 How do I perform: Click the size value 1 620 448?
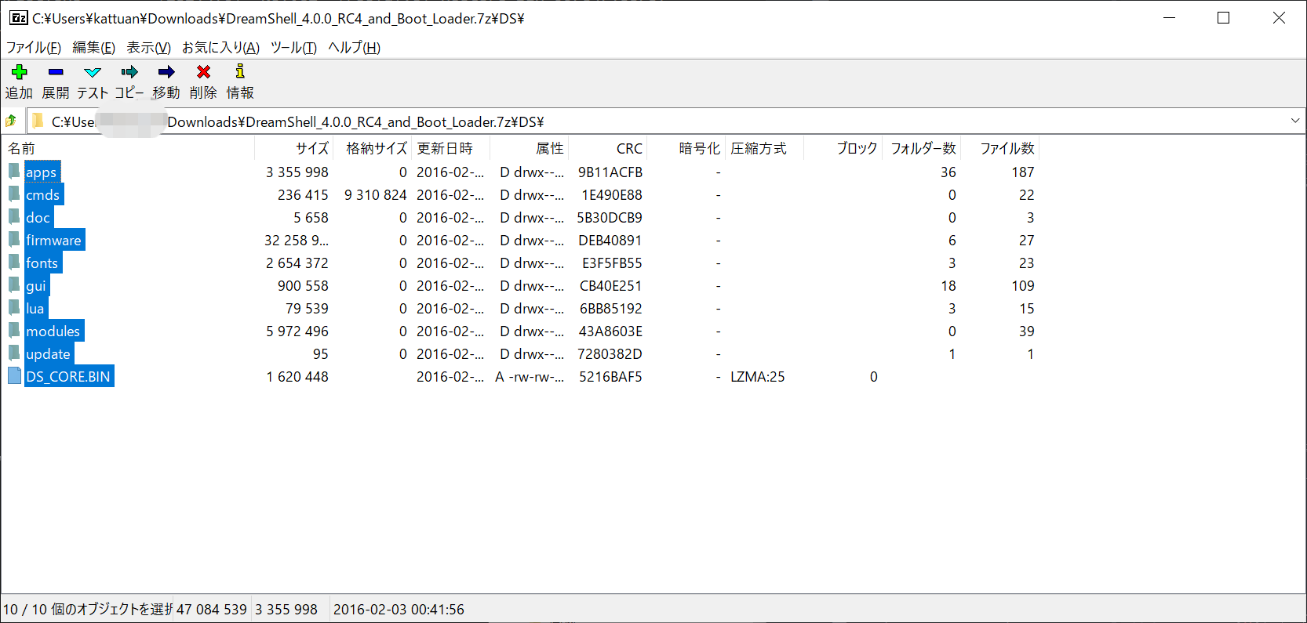click(297, 376)
